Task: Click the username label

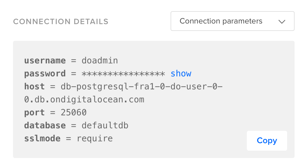Action: [45, 61]
